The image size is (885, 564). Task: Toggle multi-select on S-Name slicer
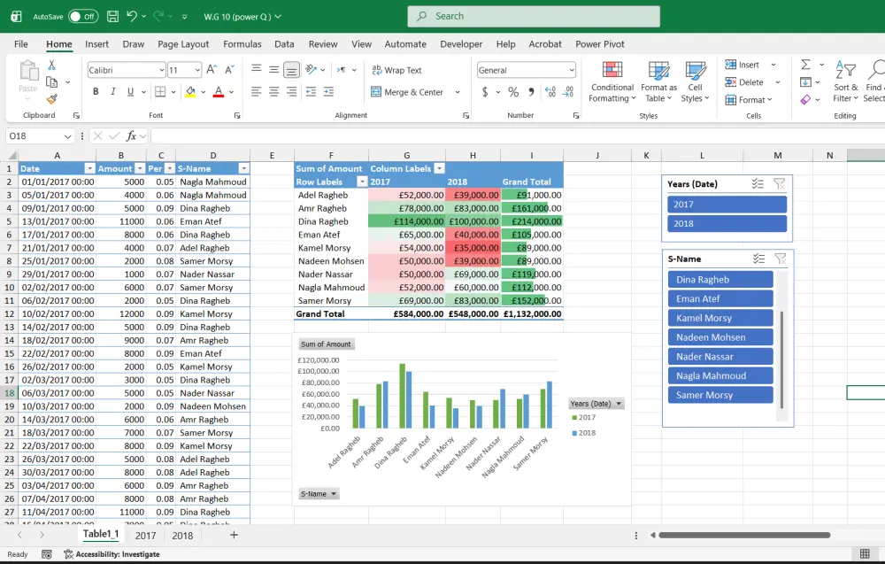coord(758,259)
